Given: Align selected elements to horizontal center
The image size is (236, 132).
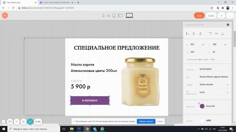Looking at the screenshot, I should tap(194, 33).
